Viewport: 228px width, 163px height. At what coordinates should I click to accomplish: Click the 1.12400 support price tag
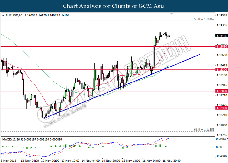[221, 108]
